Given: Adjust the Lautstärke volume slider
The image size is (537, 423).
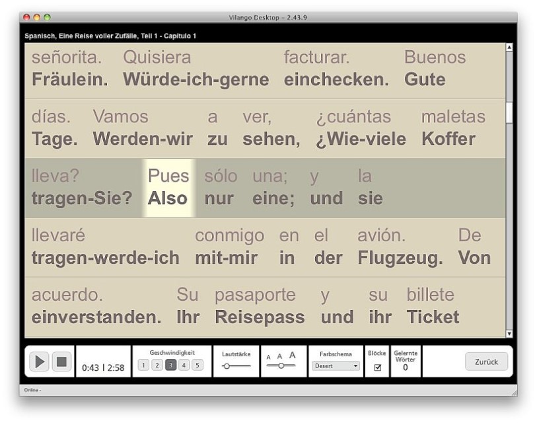Looking at the screenshot, I should (x=226, y=366).
